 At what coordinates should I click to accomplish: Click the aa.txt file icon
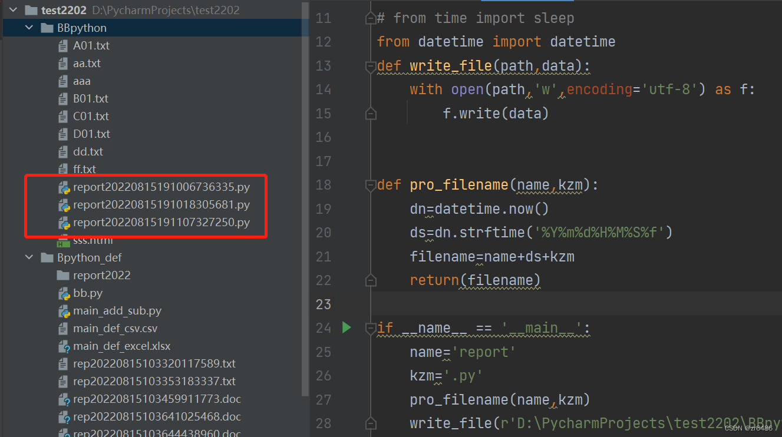(63, 63)
